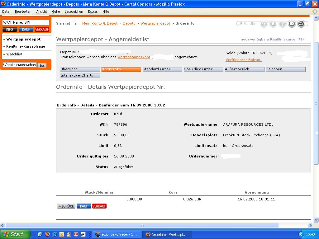
Task: Launch Firefox from the quick launch bar
Action: [47, 234]
